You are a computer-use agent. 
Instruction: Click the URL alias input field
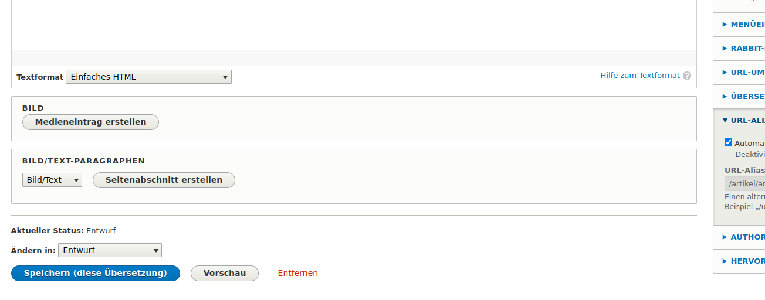tap(744, 183)
